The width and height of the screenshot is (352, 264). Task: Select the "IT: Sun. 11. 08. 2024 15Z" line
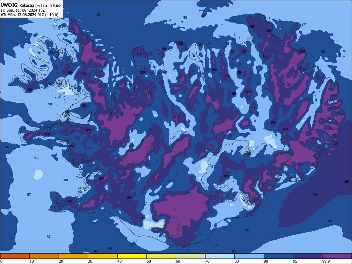point(23,10)
